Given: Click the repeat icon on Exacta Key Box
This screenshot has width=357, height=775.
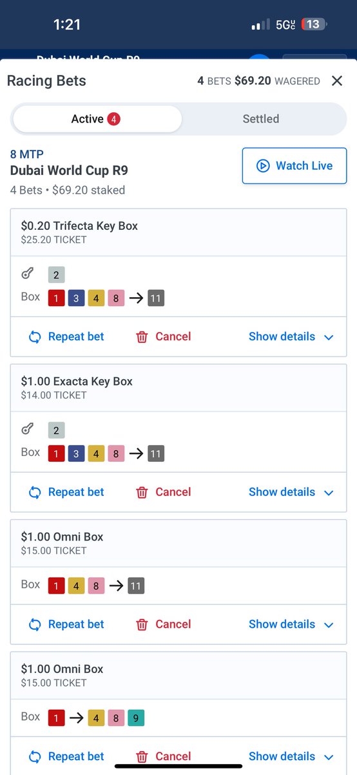Looking at the screenshot, I should [35, 493].
